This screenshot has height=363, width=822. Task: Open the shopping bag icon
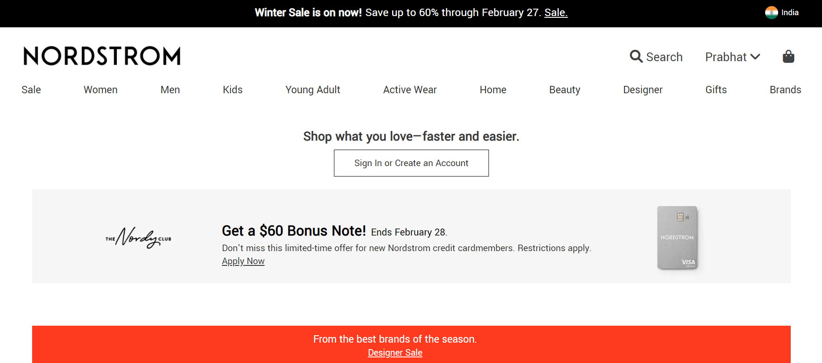(x=788, y=56)
